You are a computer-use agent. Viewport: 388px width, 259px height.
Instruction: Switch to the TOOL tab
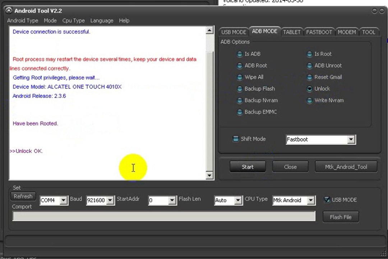pyautogui.click(x=369, y=32)
